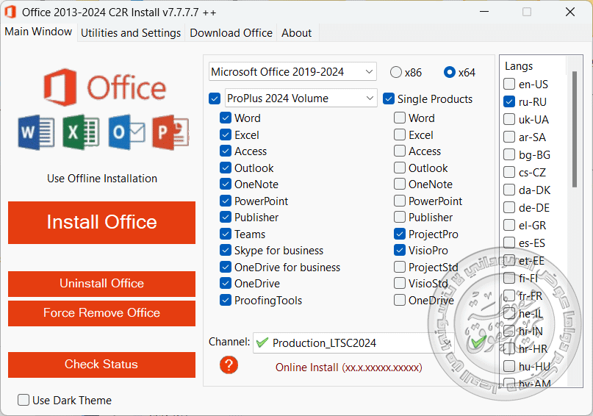Enable Use Dark Theme checkbox

click(x=24, y=400)
